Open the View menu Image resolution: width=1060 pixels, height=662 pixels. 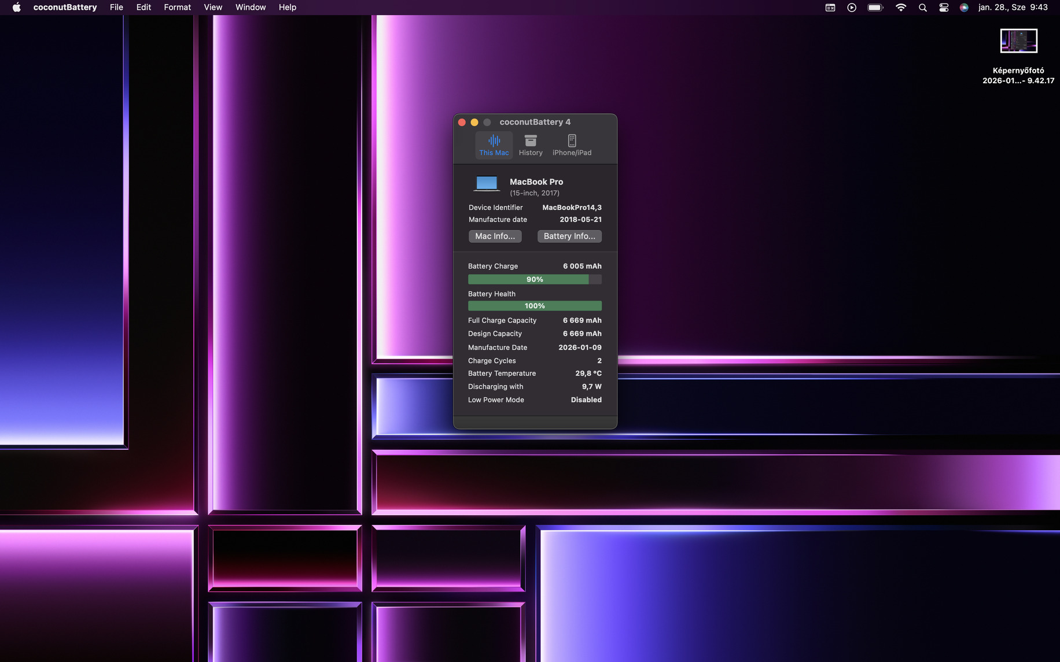click(x=213, y=8)
